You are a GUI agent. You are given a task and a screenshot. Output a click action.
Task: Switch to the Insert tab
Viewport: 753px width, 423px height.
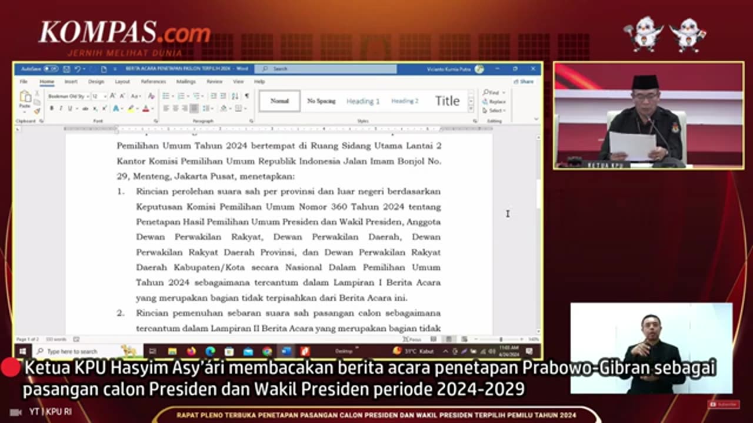(x=71, y=82)
